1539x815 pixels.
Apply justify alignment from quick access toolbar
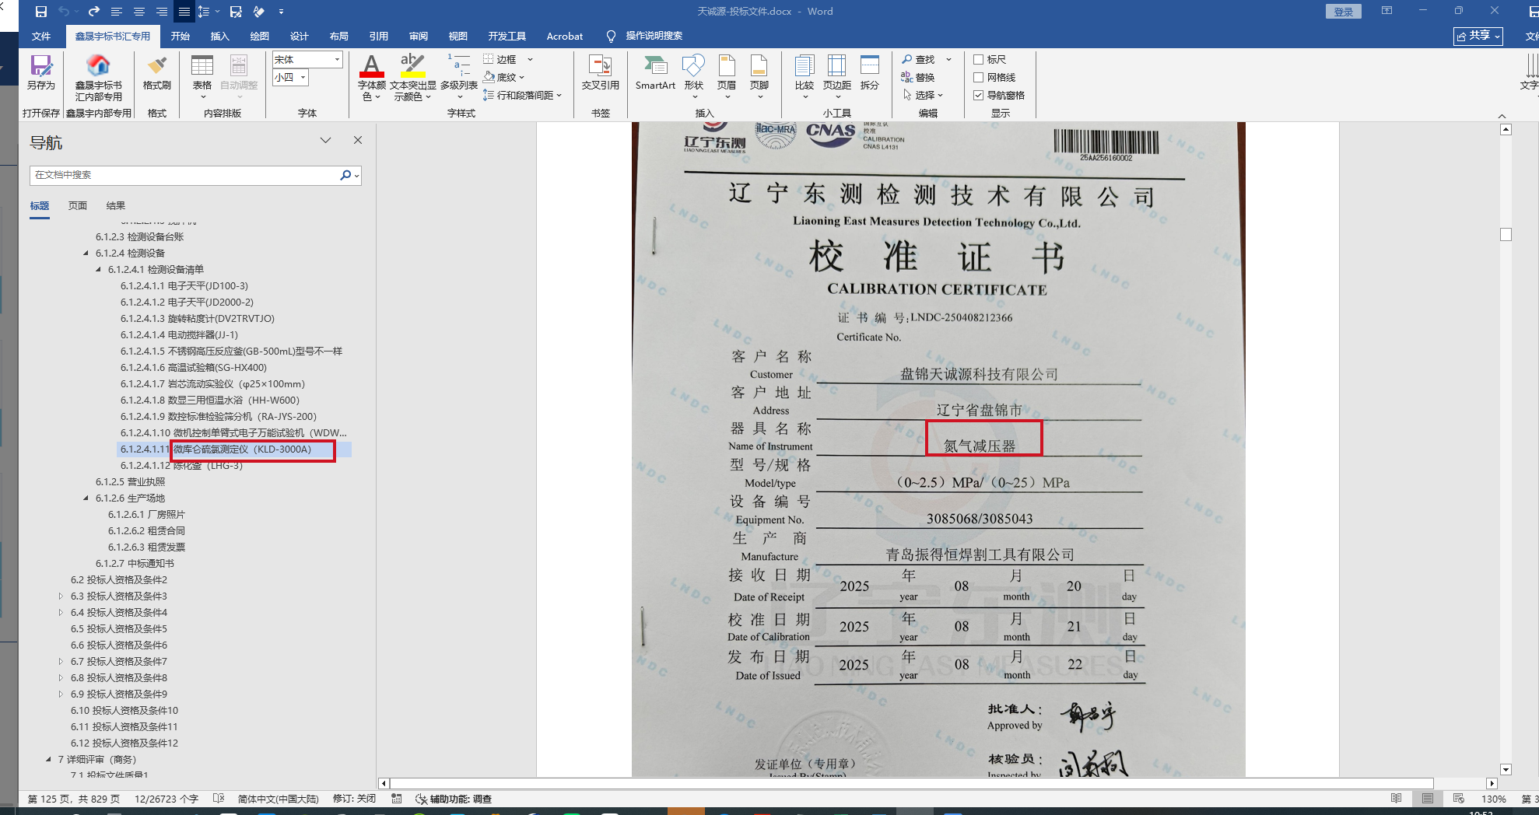pos(184,12)
